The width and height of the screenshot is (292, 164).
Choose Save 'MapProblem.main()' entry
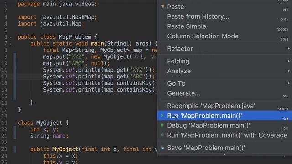tap(224, 148)
